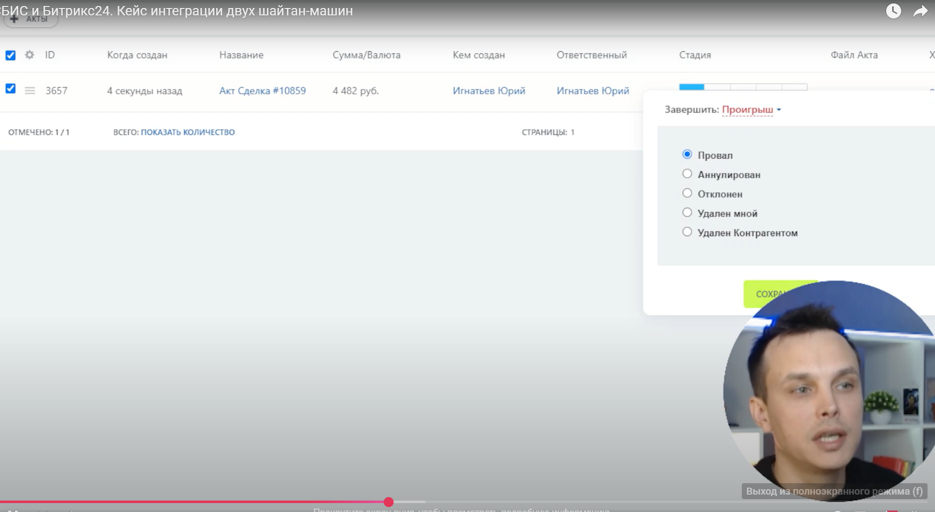Click the blue stage progress bar segment
Viewport: 935px width, 512px height.
click(x=692, y=87)
